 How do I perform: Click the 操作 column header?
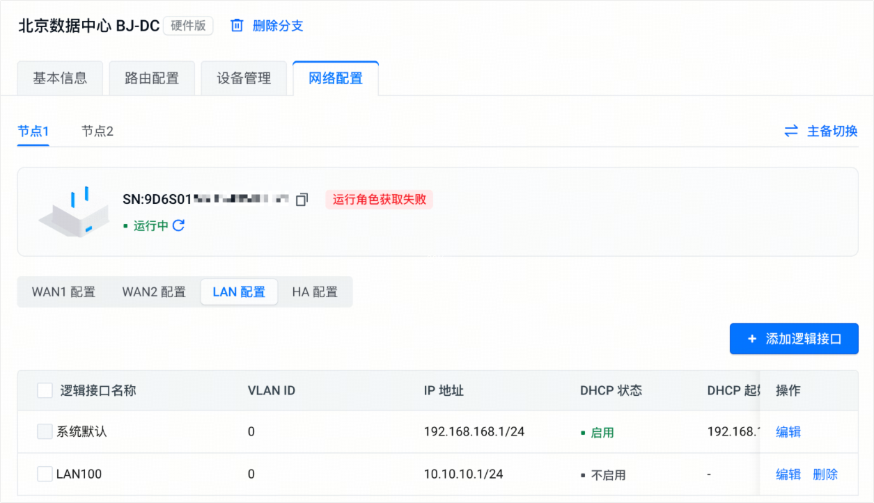click(x=788, y=390)
